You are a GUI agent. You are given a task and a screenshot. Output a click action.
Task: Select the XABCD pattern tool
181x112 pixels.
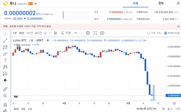pyautogui.click(x=5, y=67)
